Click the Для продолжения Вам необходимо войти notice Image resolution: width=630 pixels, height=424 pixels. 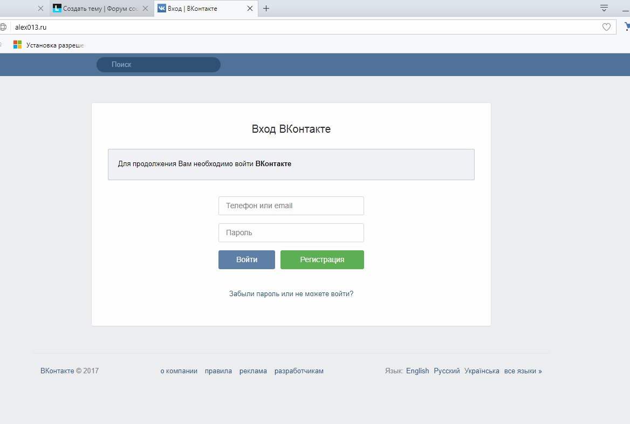[x=291, y=165]
